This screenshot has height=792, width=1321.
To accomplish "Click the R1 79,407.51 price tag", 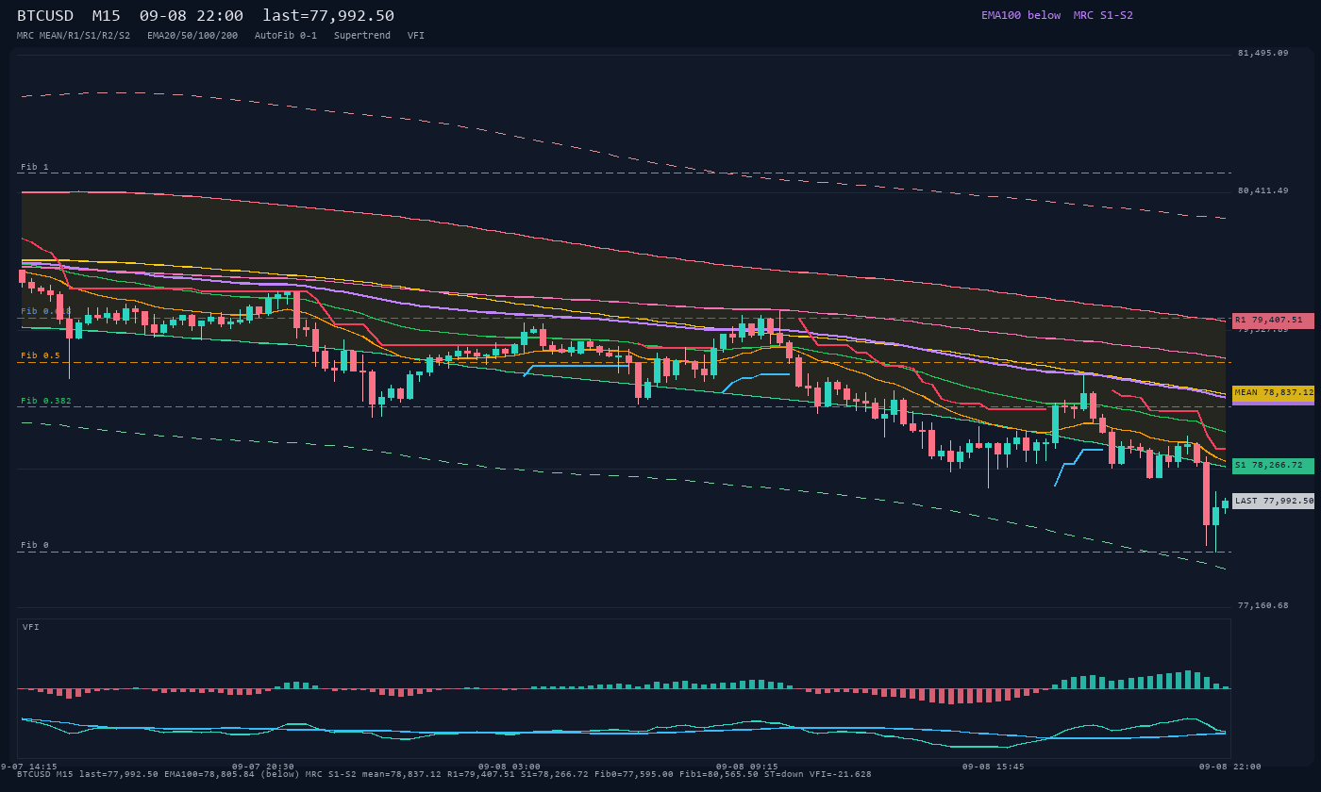I will coord(1273,321).
